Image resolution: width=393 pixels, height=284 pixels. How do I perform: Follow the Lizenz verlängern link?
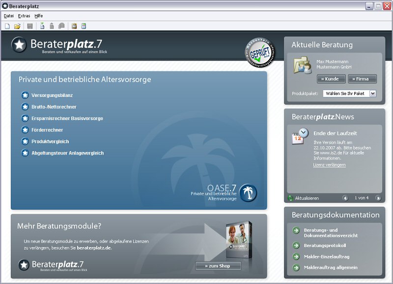click(329, 165)
